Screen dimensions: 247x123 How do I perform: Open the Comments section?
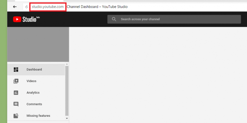(36, 104)
